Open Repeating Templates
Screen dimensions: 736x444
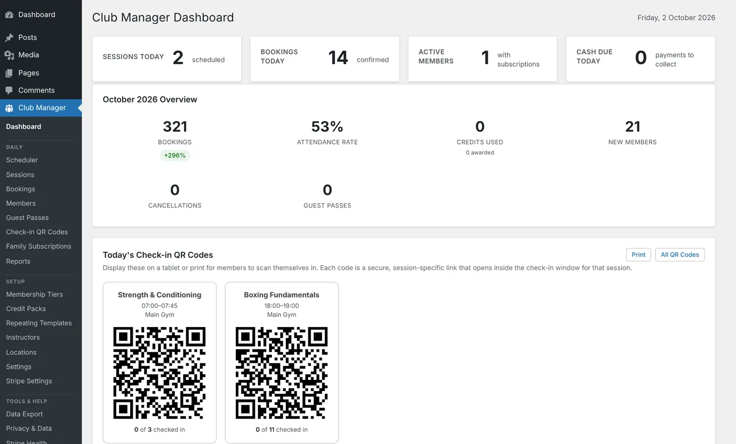39,323
